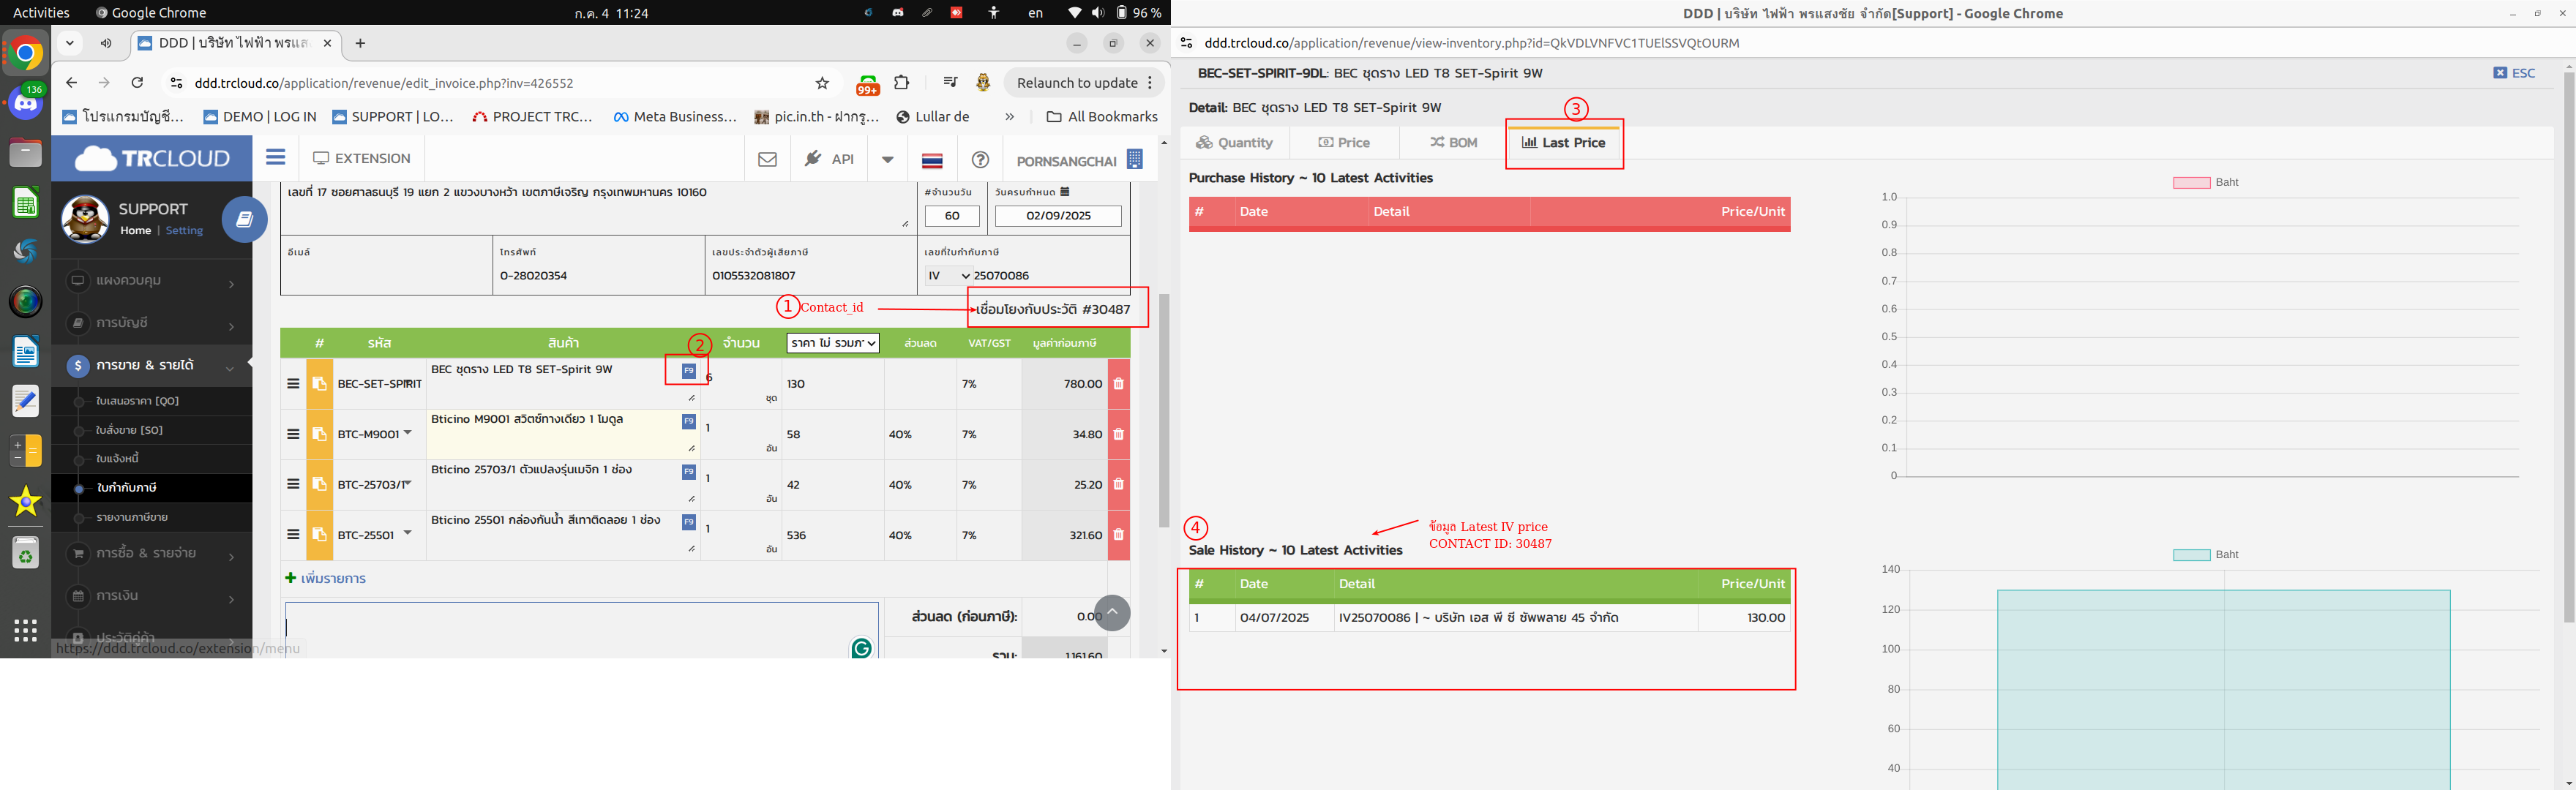Delete the BEC-SET-SPIRIT line with trash icon
Image resolution: width=2576 pixels, height=790 pixels.
tap(1118, 384)
